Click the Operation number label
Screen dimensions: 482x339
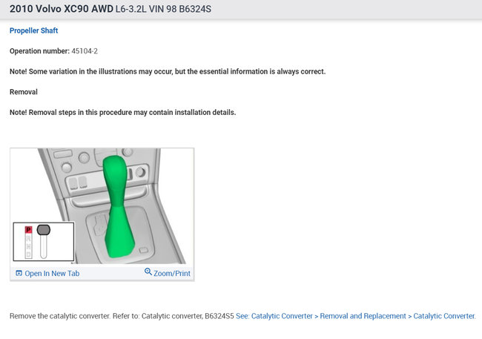click(39, 51)
